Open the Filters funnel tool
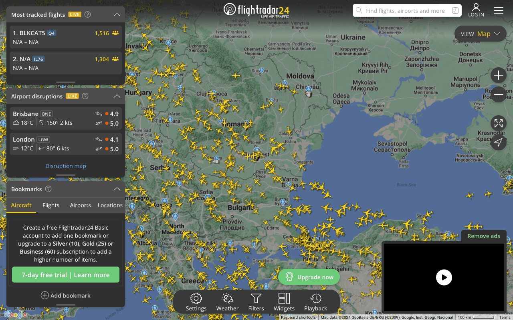 point(256,302)
